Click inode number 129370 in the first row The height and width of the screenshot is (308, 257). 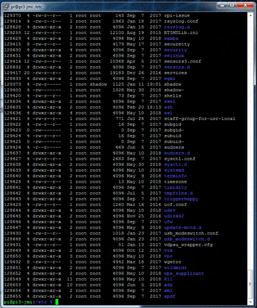pos(13,16)
